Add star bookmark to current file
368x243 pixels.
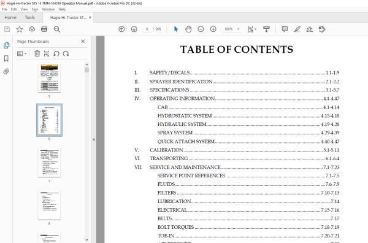(x=20, y=29)
